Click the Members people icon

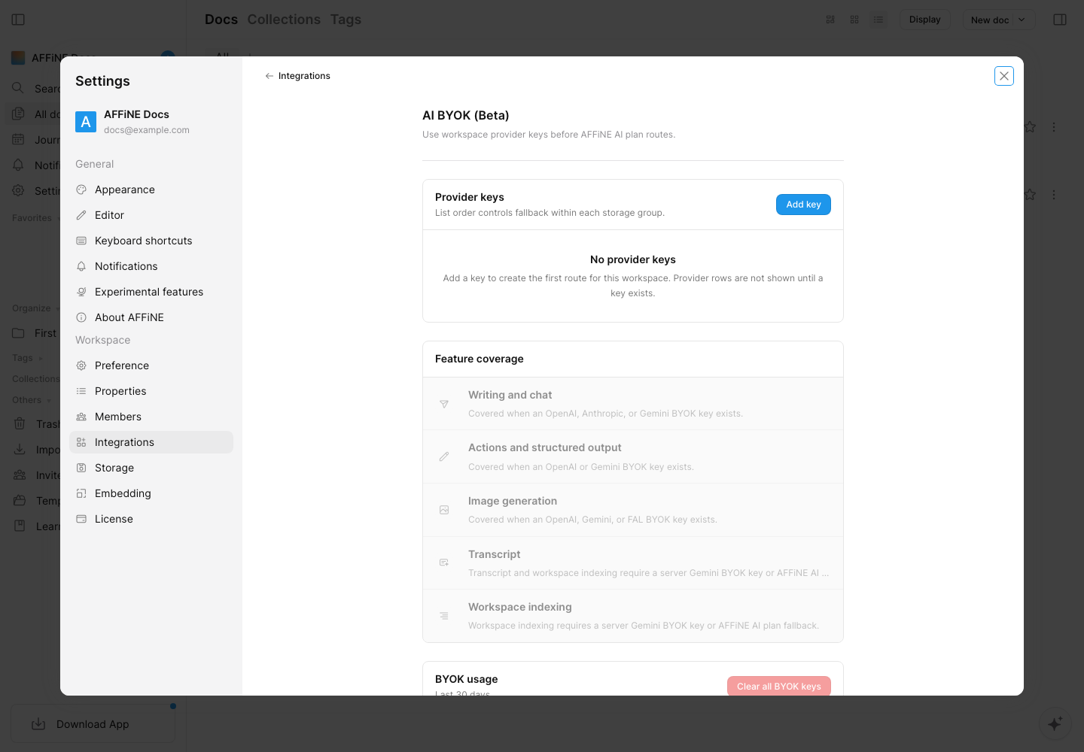click(x=81, y=417)
